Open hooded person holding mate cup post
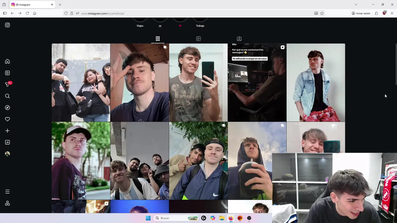 tap(250, 161)
